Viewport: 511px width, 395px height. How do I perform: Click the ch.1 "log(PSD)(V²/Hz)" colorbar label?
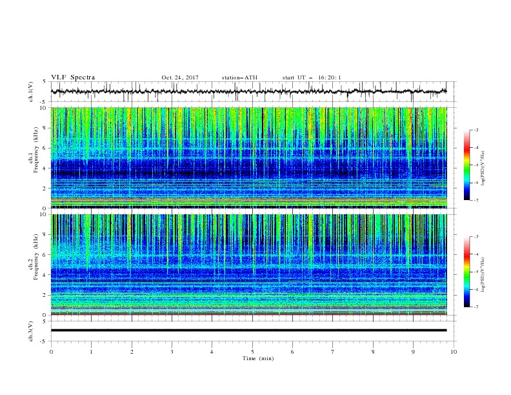click(483, 168)
